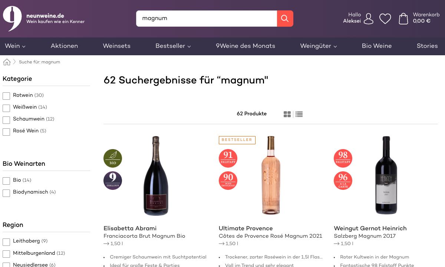Open the Bio Weine menu item
445x267 pixels.
(x=377, y=46)
